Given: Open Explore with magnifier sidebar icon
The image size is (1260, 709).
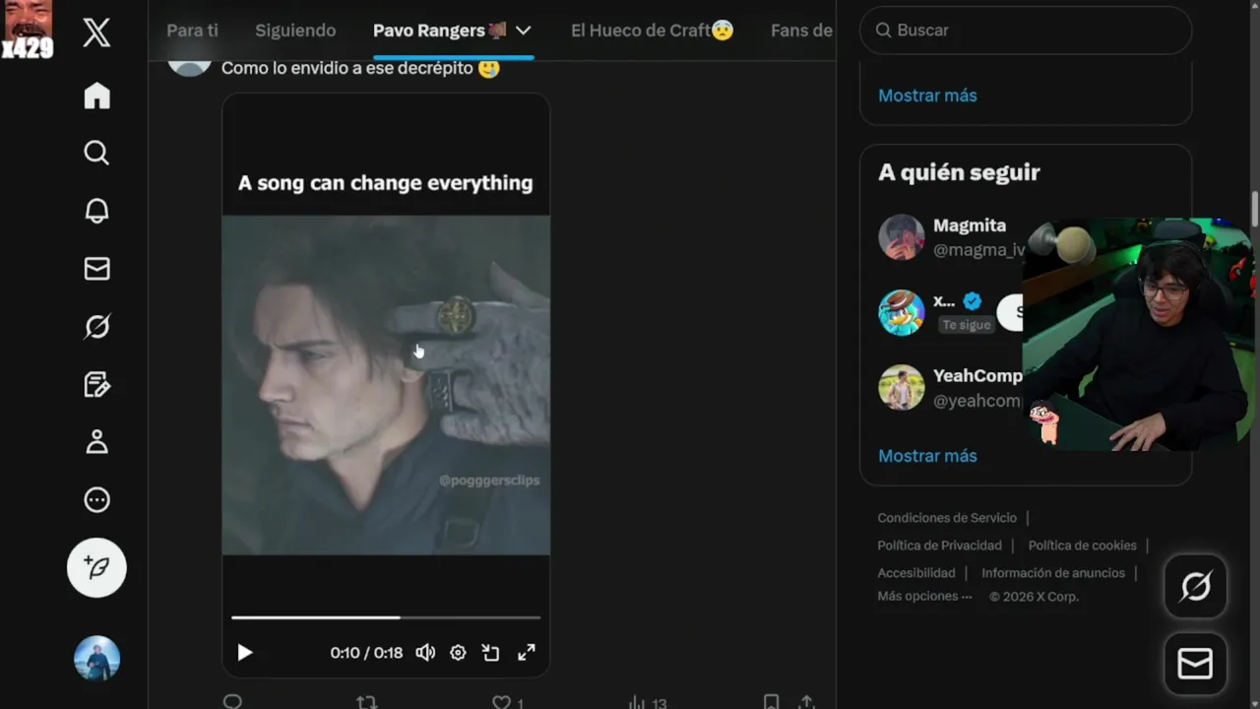Looking at the screenshot, I should point(96,153).
